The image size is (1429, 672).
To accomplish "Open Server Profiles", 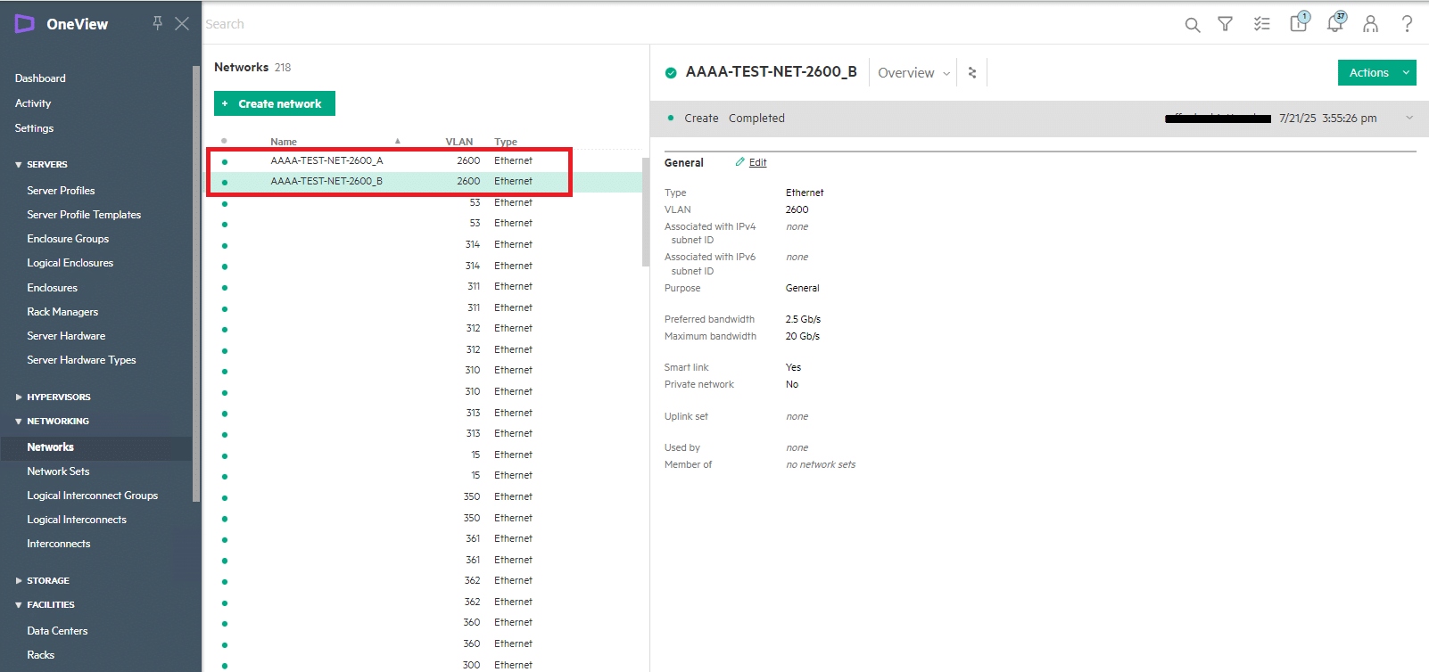I will (x=61, y=191).
